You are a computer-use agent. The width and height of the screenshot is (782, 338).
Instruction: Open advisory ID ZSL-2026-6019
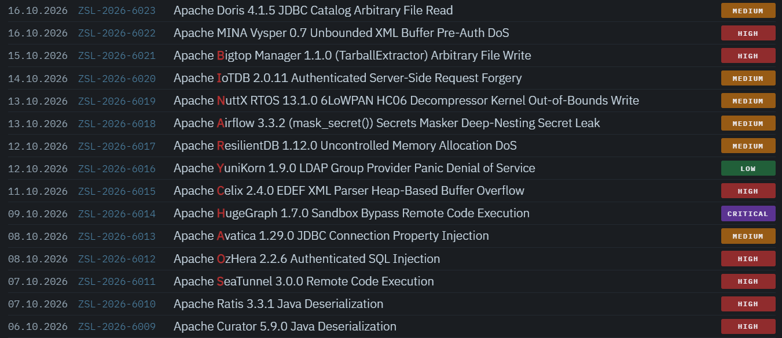117,101
